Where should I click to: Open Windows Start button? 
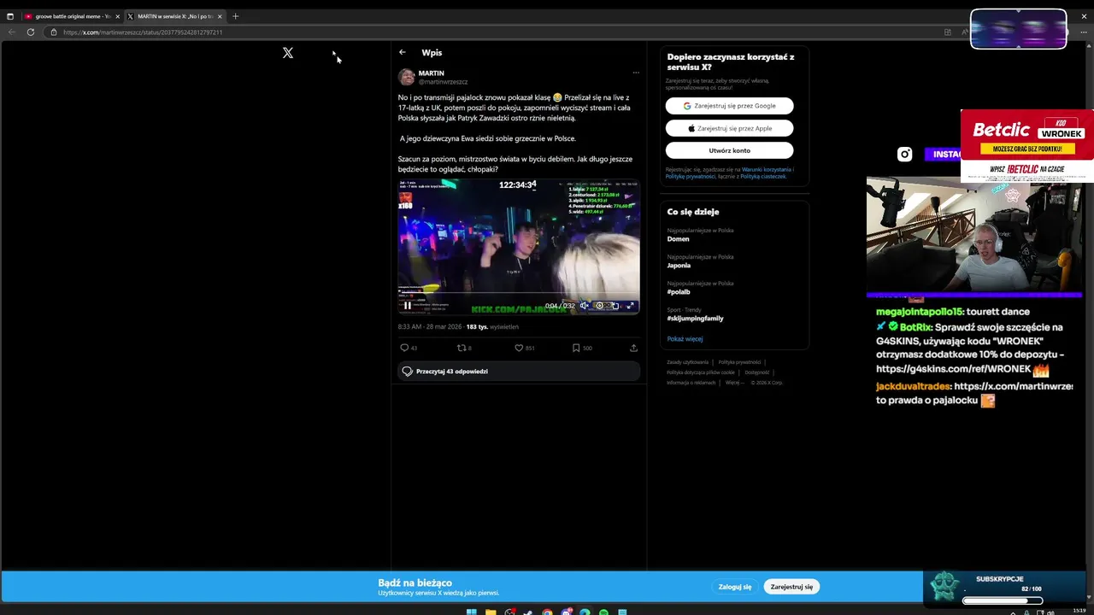coord(471,612)
